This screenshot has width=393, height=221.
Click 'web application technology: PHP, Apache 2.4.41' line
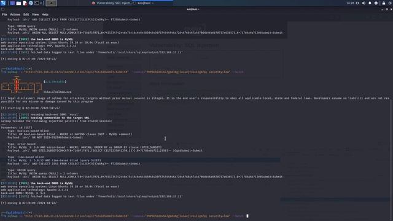[39, 46]
